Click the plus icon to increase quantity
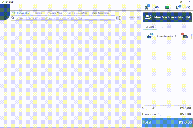Viewport: 193px width, 128px height. tap(120, 18)
